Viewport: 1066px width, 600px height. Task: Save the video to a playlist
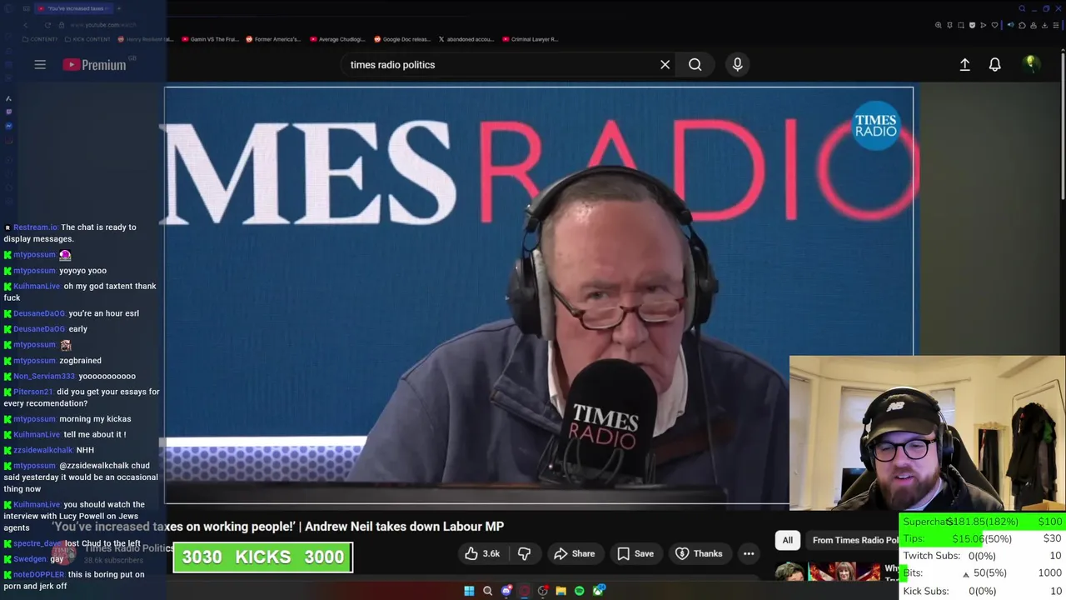[x=635, y=553]
